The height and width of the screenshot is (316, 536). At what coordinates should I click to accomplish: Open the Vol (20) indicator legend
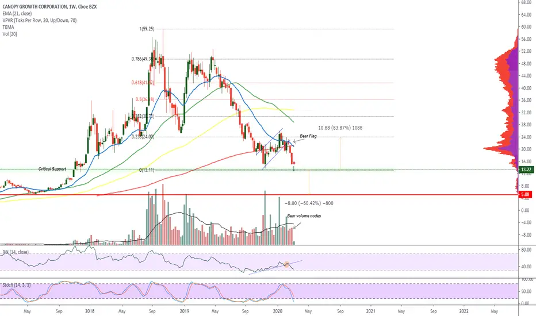[x=10, y=34]
